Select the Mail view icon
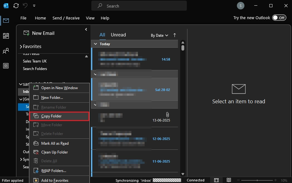 [6, 21]
